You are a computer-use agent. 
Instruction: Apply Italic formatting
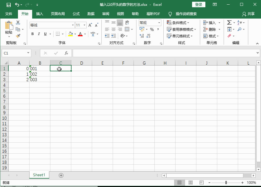[39, 34]
